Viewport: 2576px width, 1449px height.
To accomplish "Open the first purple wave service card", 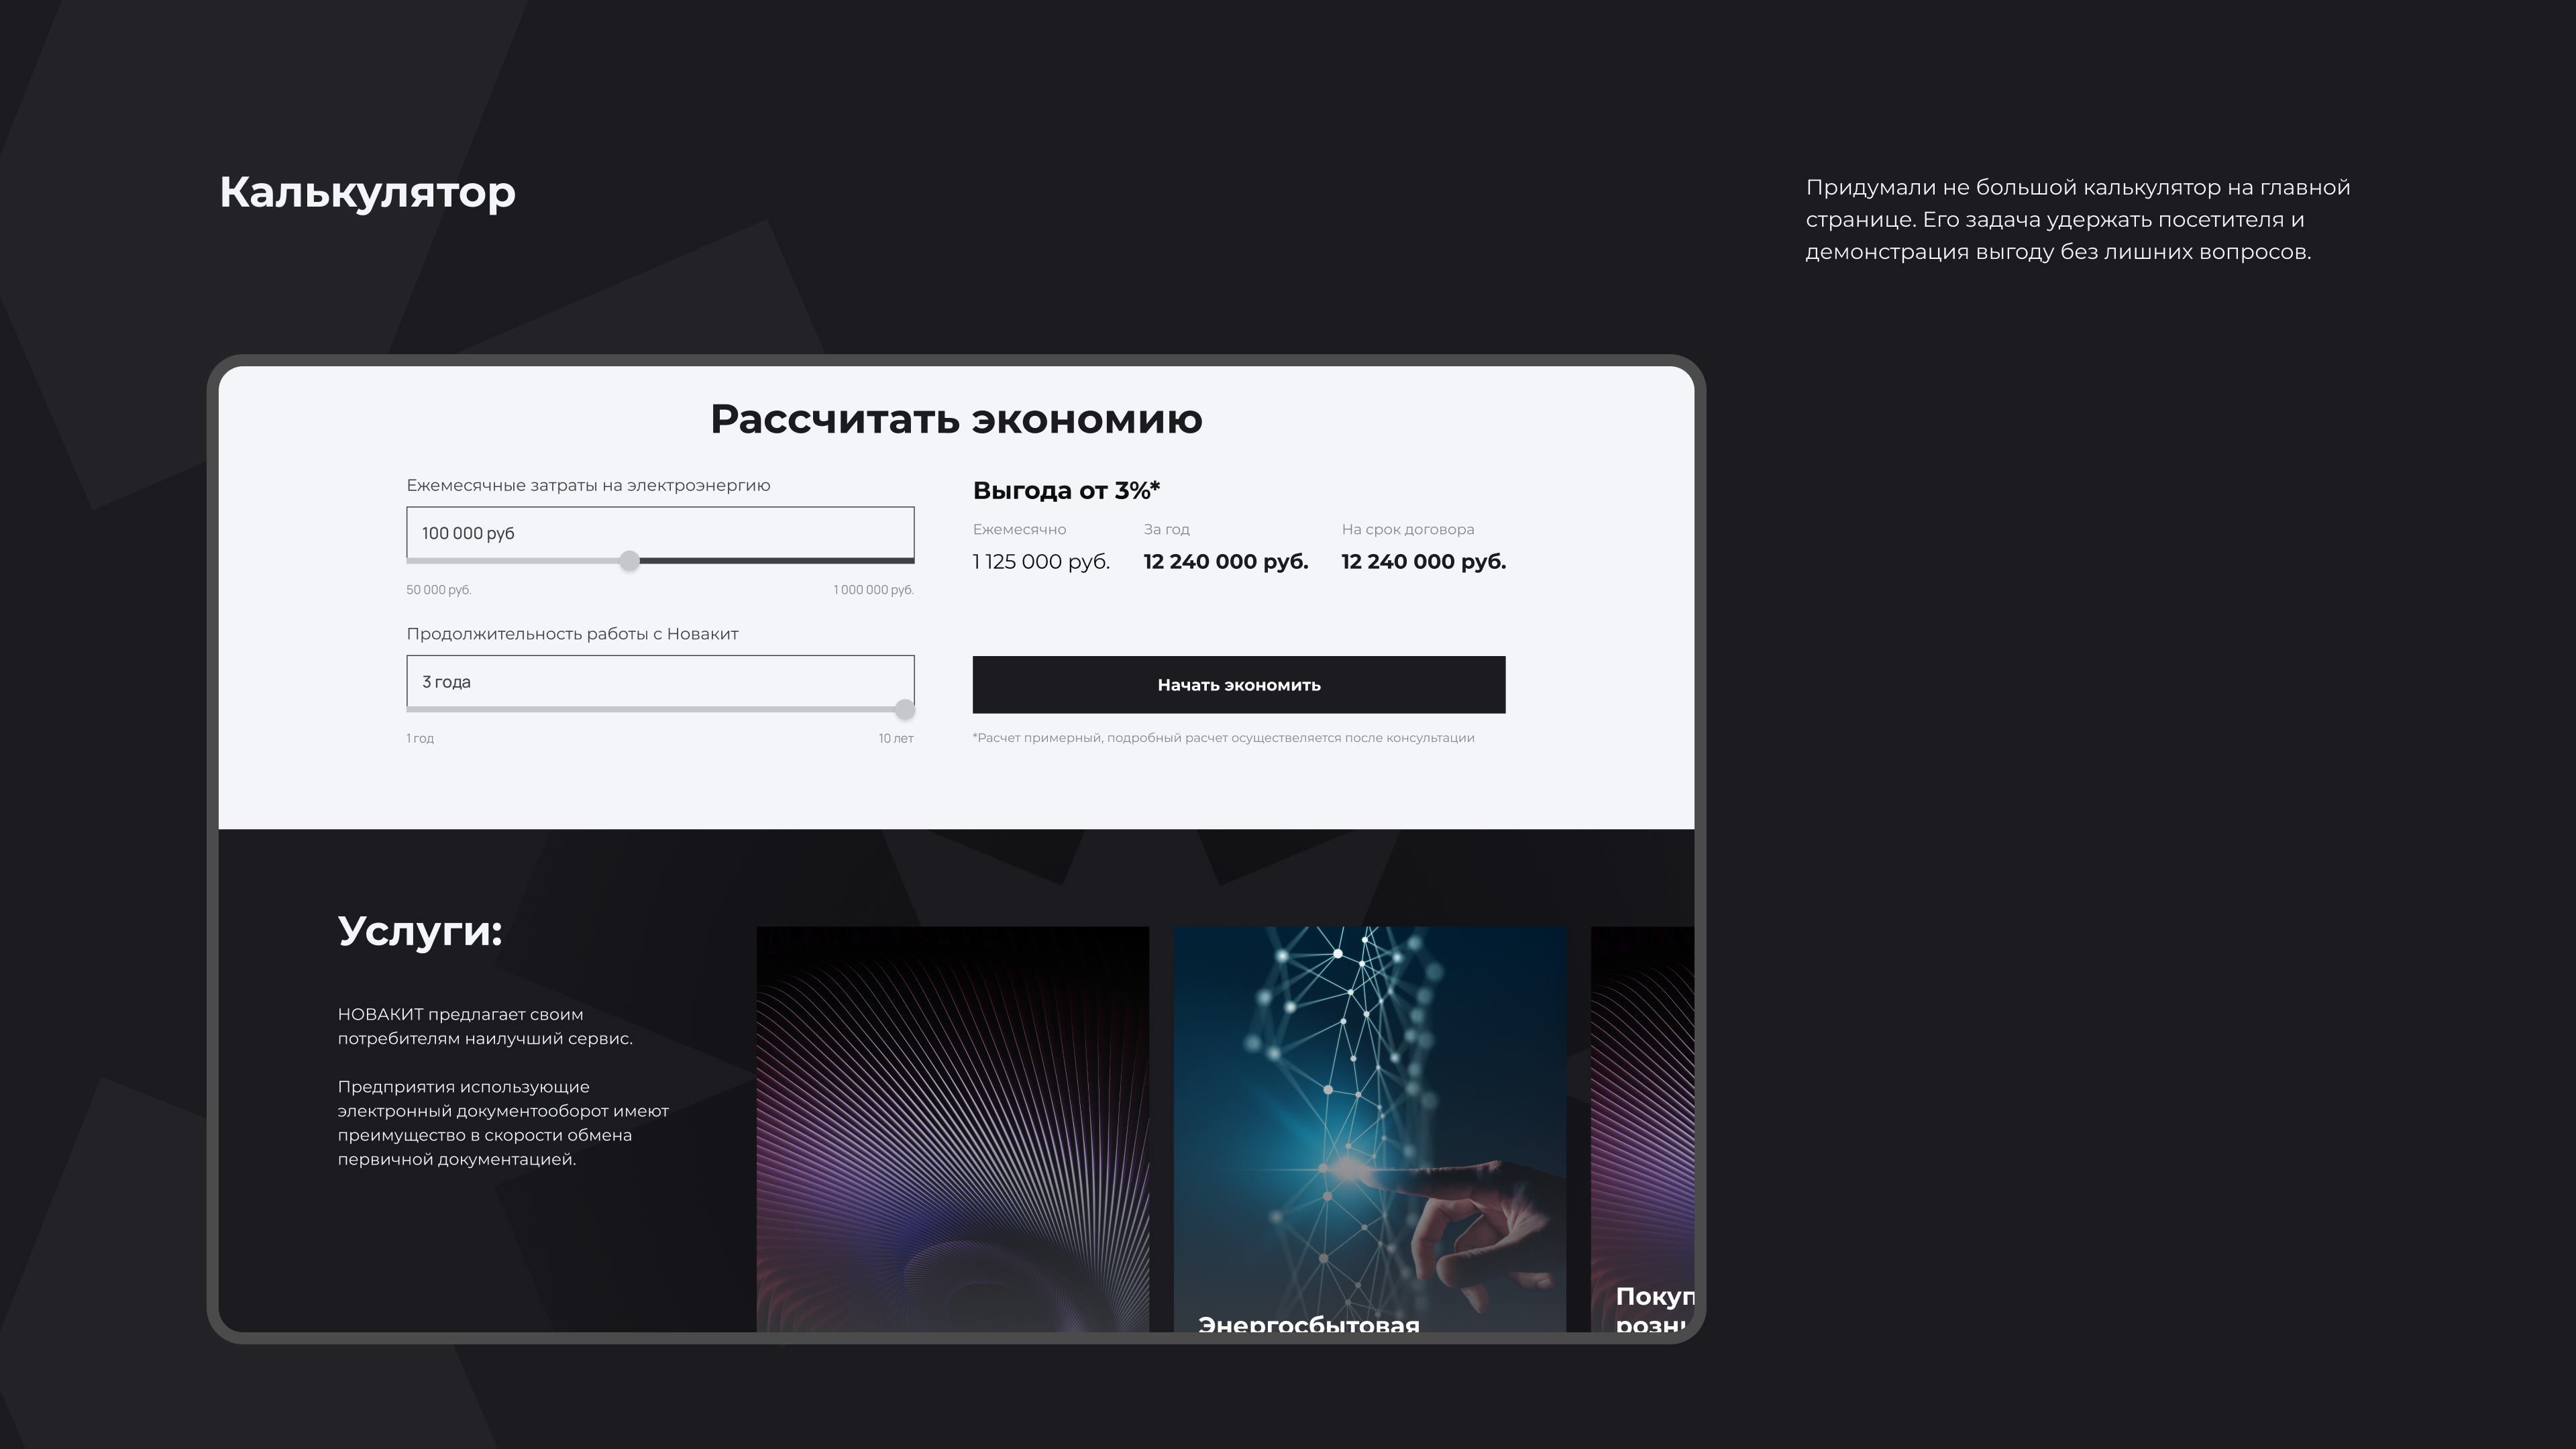I will pyautogui.click(x=952, y=1129).
